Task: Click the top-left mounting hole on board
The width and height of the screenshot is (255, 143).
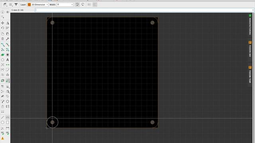Action: tap(52, 23)
